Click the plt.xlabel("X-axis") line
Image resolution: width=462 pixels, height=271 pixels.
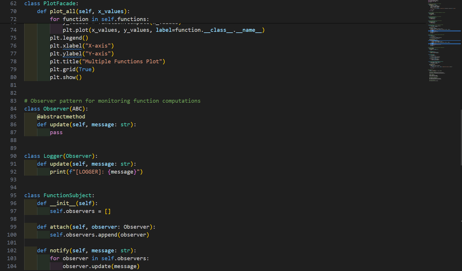coord(82,46)
